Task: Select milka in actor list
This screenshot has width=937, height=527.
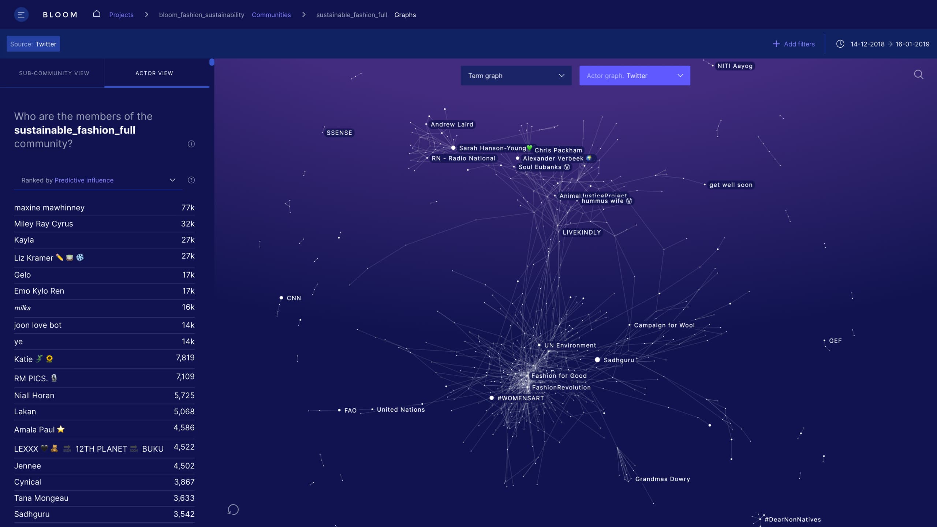Action: point(104,308)
